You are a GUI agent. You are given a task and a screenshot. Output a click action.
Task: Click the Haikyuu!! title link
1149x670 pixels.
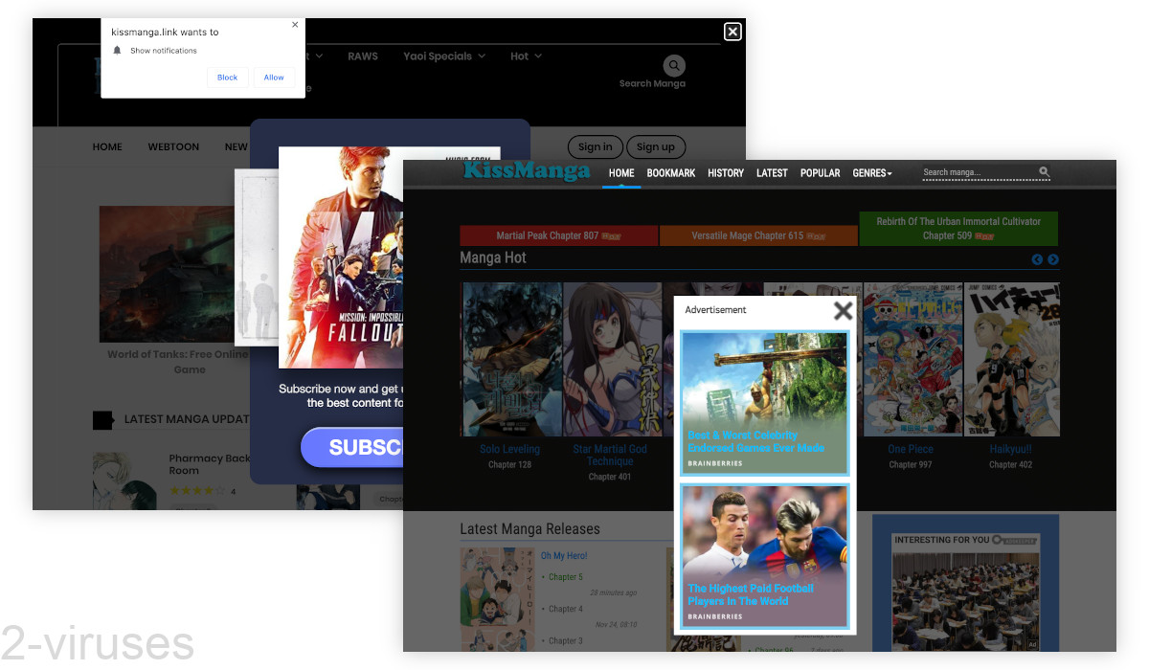1010,449
